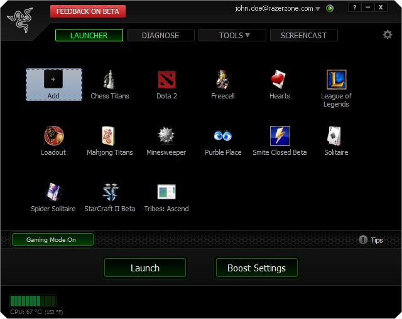The width and height of the screenshot is (402, 319).
Task: Click the Tips label
Action: [x=377, y=240]
